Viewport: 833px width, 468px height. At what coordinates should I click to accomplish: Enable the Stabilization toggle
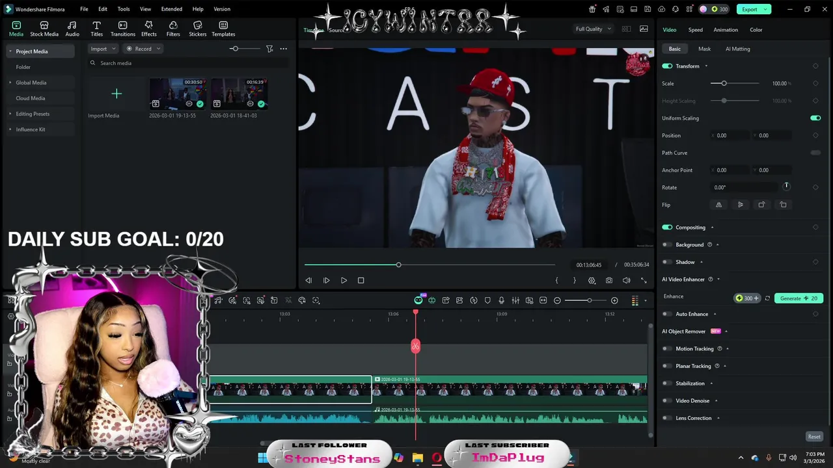point(667,383)
